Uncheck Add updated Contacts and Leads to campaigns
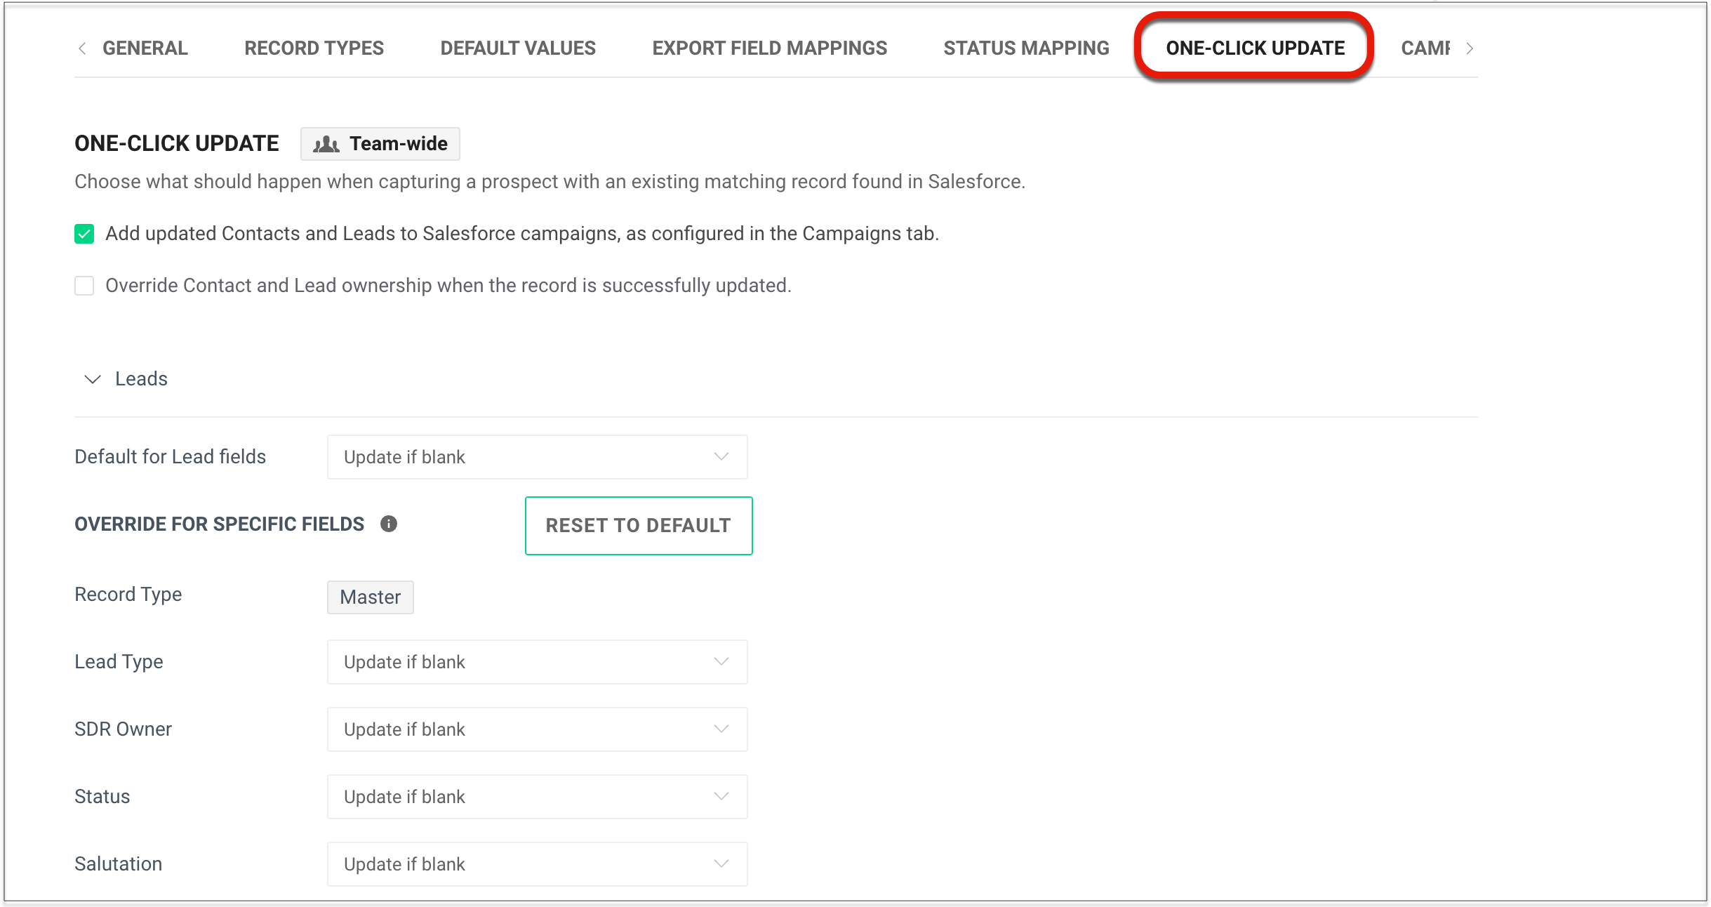 click(x=84, y=234)
